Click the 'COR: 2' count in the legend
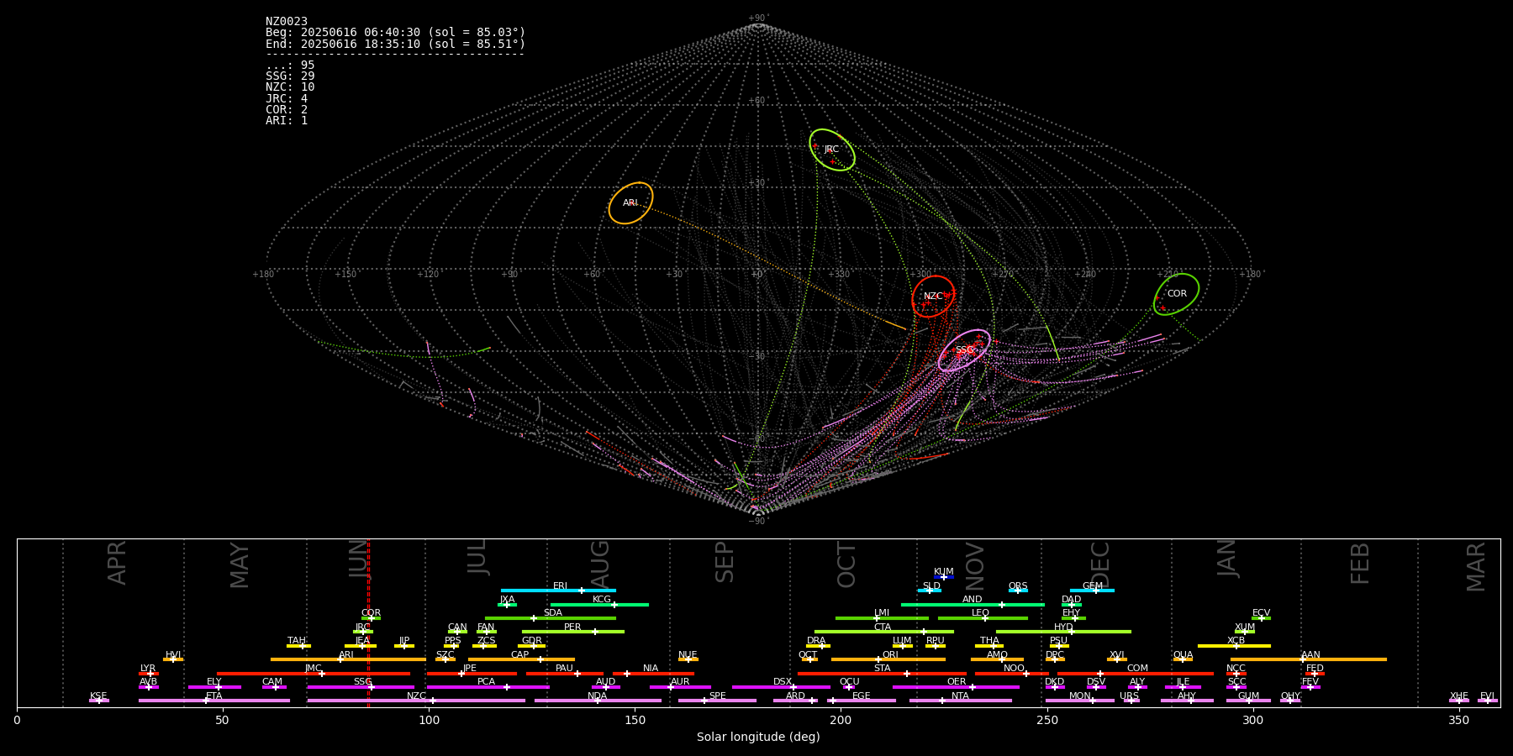Viewport: 1513px width, 756px height. [287, 109]
